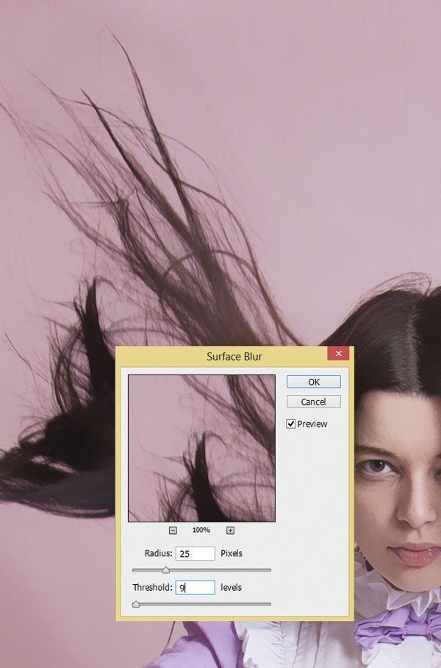Toggle the Preview checkbox
This screenshot has width=441, height=668.
pos(291,424)
